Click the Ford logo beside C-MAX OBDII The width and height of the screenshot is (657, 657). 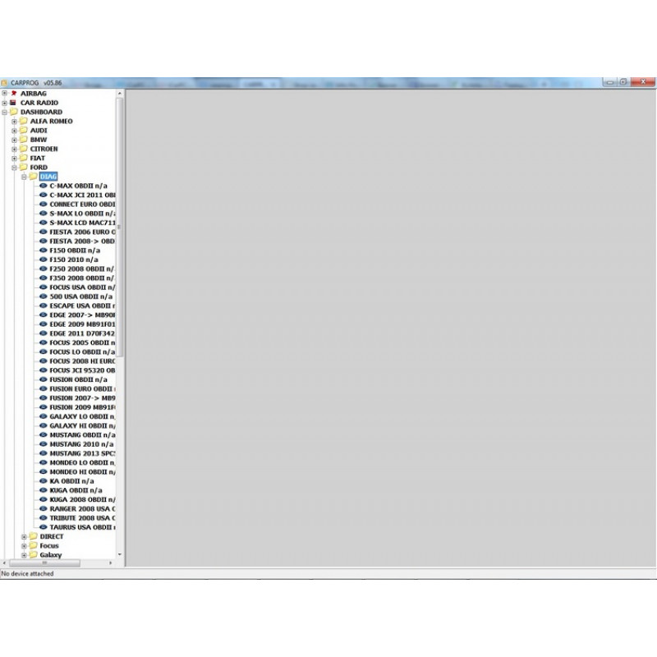click(x=44, y=186)
